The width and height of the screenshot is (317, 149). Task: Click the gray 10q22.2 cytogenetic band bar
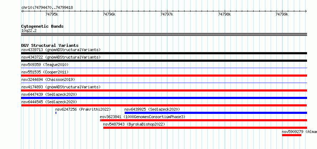(164, 34)
